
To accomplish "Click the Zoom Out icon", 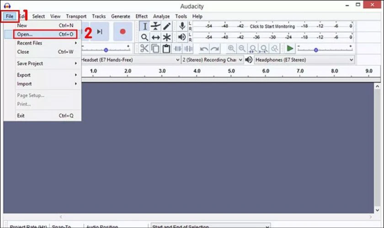I will tap(242, 48).
